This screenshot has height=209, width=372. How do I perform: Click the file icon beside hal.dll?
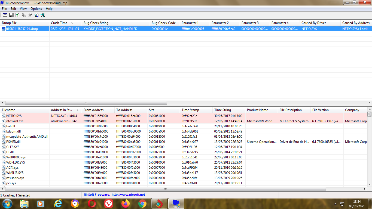[4, 126]
